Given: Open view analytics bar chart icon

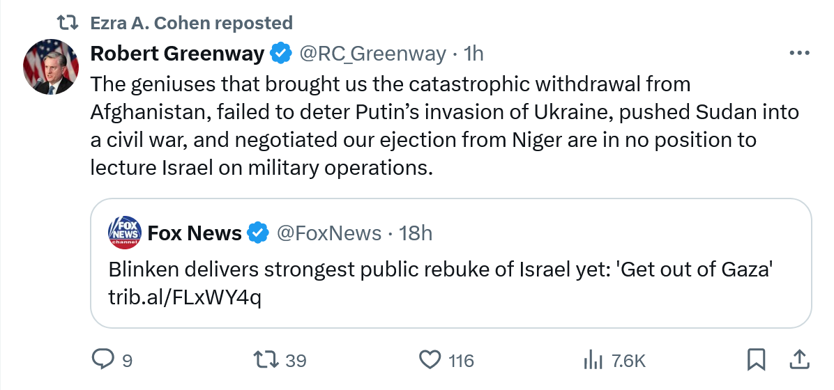Looking at the screenshot, I should (593, 359).
